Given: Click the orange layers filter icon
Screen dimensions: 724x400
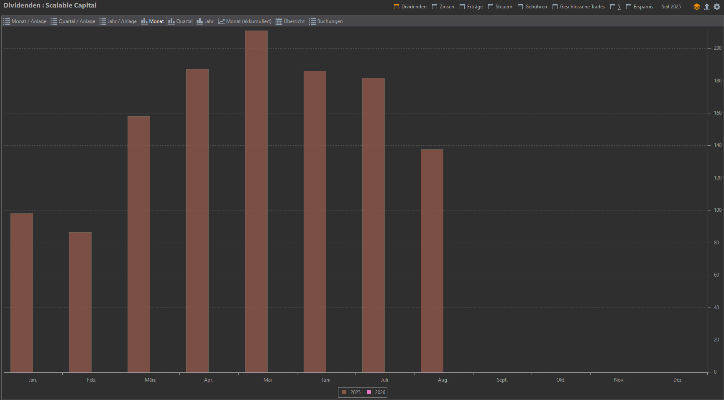Looking at the screenshot, I should click(x=696, y=7).
